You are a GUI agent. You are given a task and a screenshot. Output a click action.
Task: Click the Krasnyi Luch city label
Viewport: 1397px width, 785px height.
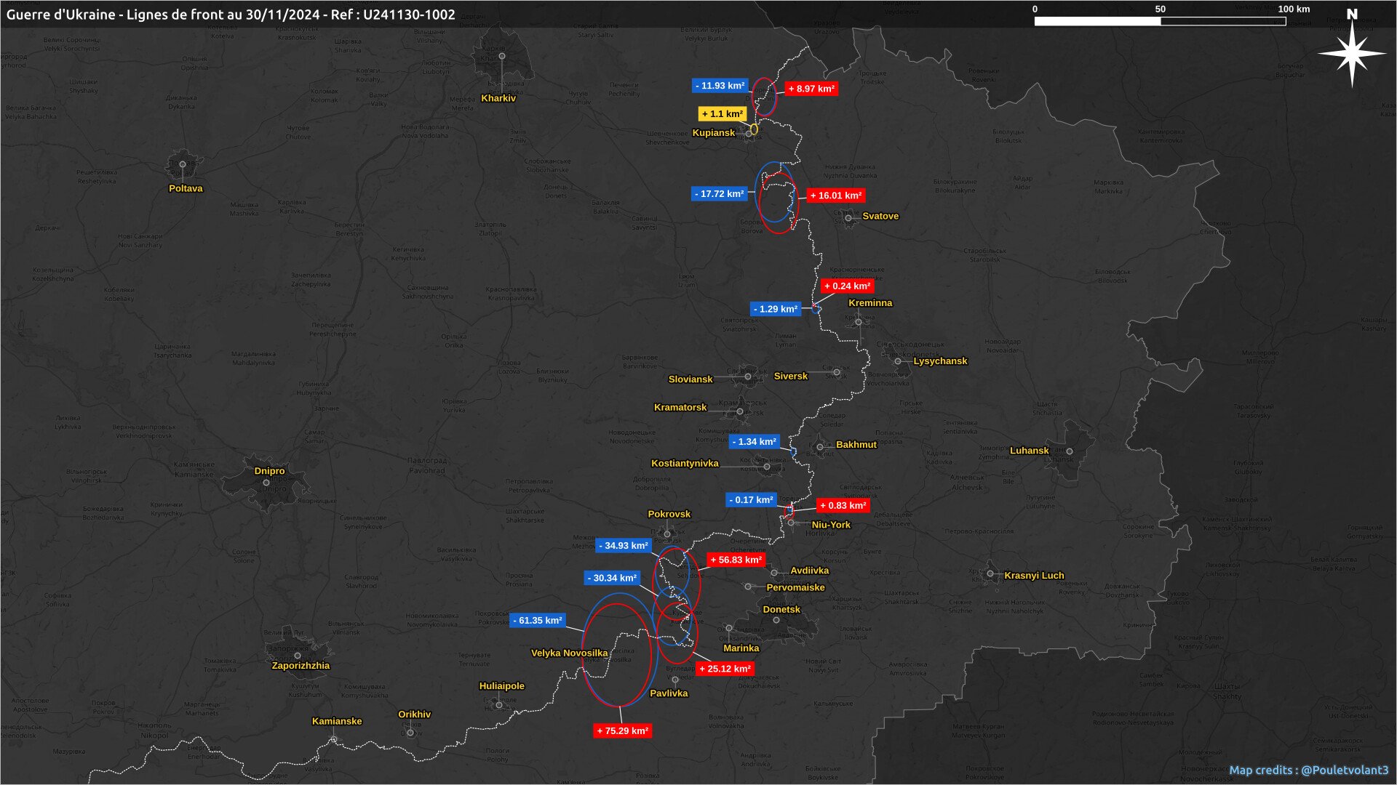tap(1034, 576)
